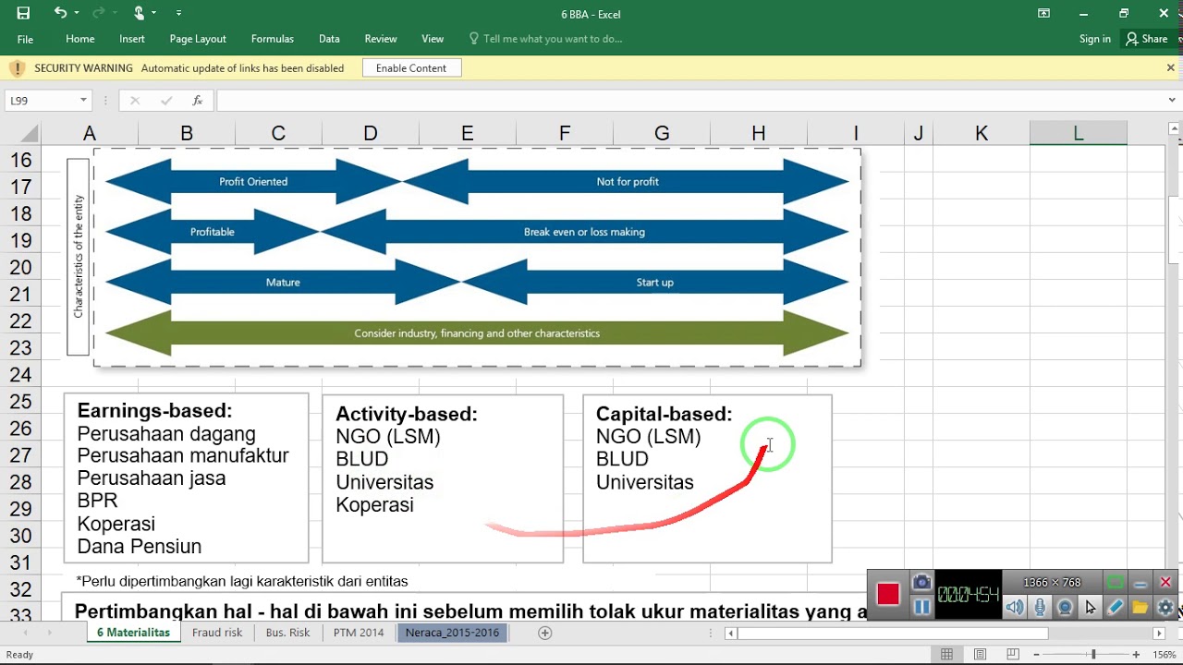The width and height of the screenshot is (1183, 665).
Task: Open Ribbon Display Options icon in title bar
Action: click(1043, 13)
